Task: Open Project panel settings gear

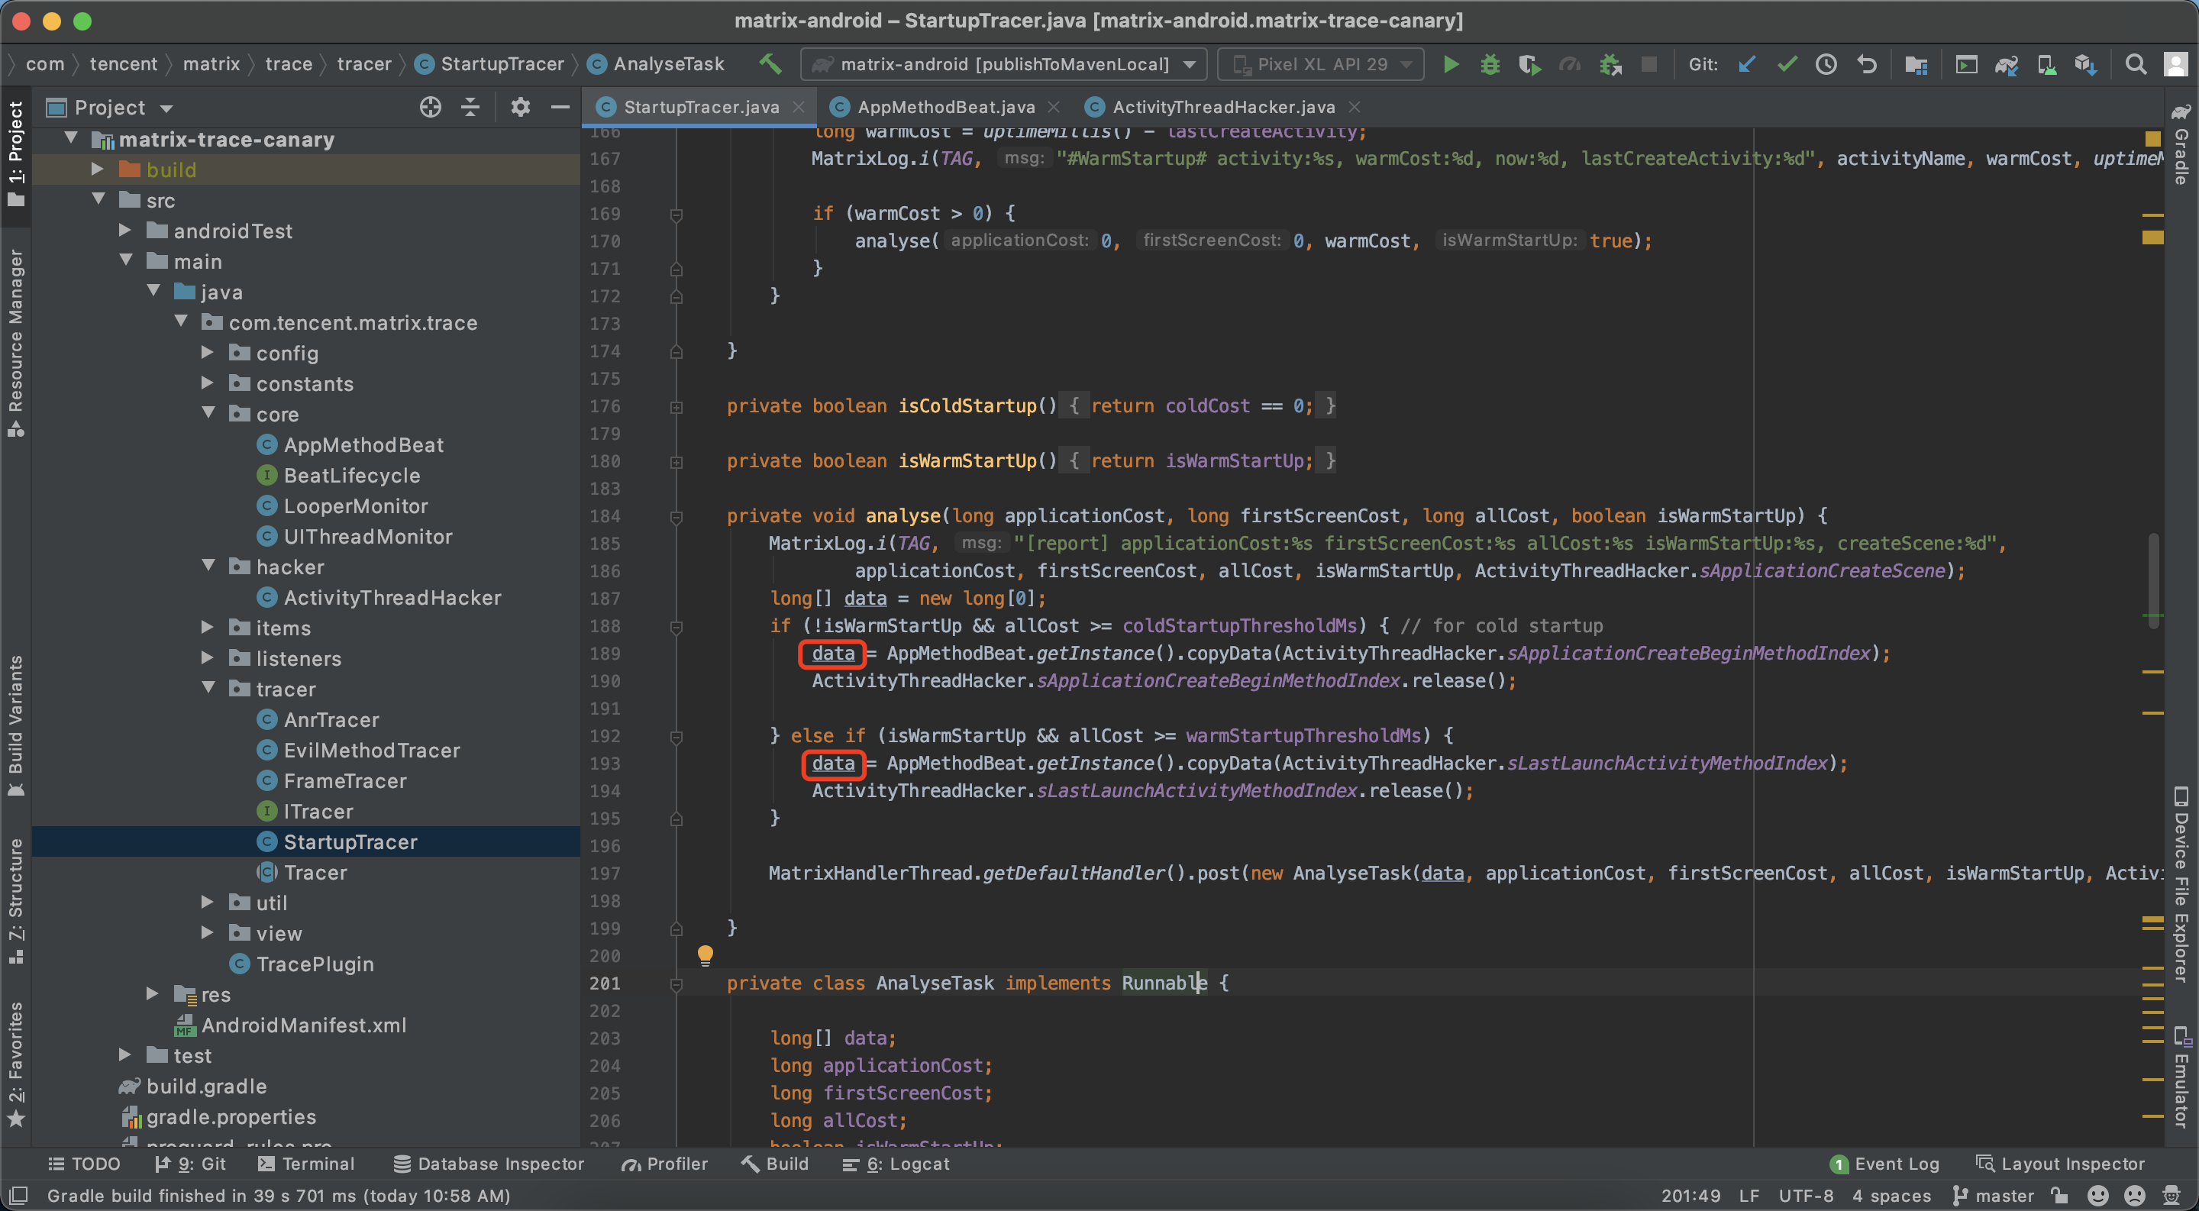Action: coord(520,108)
